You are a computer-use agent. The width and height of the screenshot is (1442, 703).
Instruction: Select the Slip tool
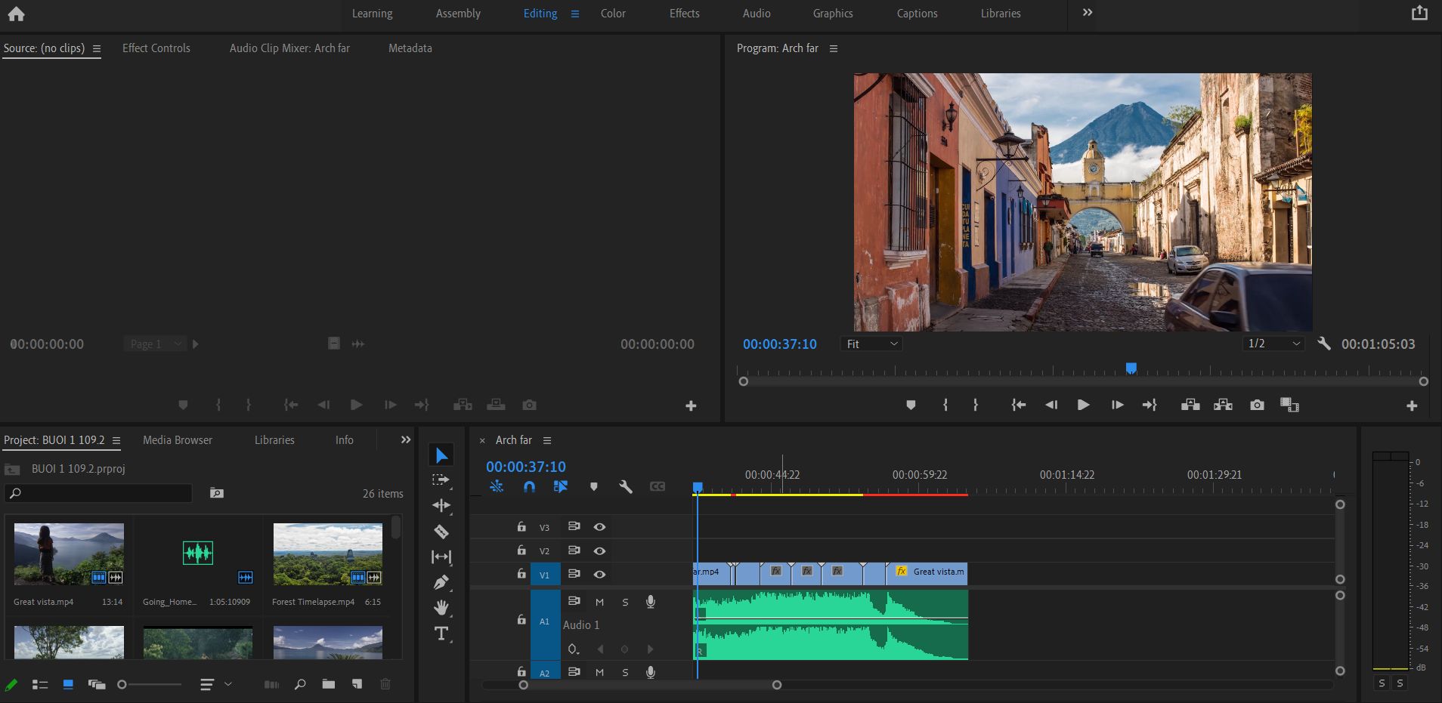441,557
